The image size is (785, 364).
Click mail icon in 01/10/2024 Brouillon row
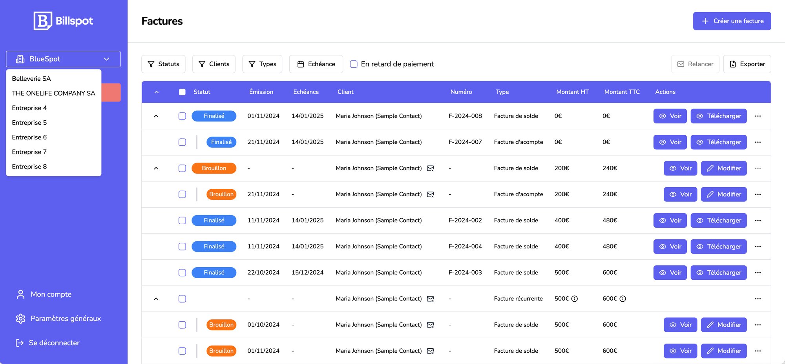[x=430, y=325]
